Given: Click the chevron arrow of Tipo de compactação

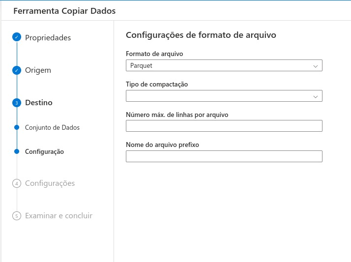Looking at the screenshot, I should click(316, 96).
